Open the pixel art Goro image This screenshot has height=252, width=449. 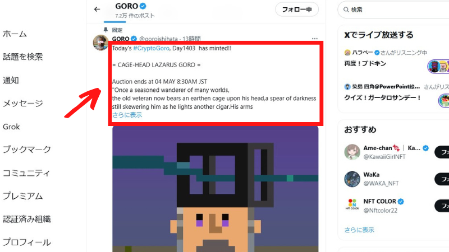click(x=216, y=189)
